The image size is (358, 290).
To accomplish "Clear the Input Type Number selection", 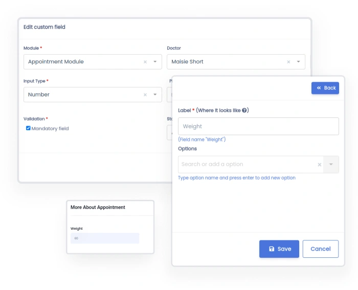I will 145,94.
